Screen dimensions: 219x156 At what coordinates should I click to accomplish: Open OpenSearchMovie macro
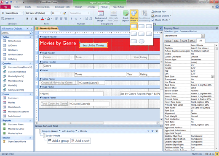(x=17, y=141)
